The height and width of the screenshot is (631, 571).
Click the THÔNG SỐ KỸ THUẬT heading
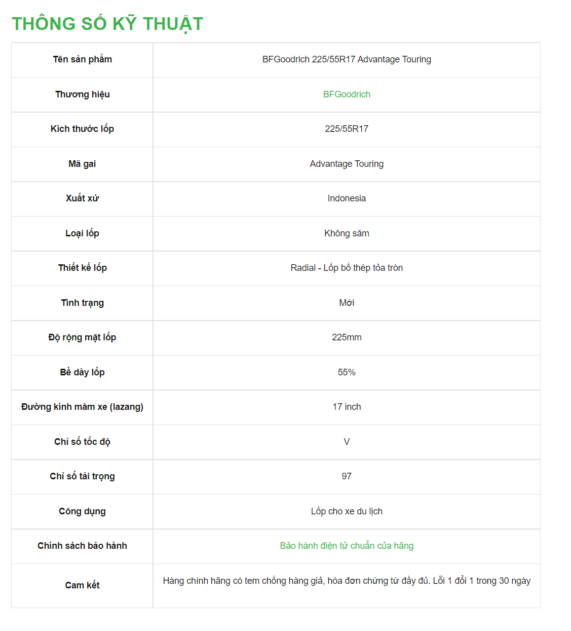(x=107, y=24)
